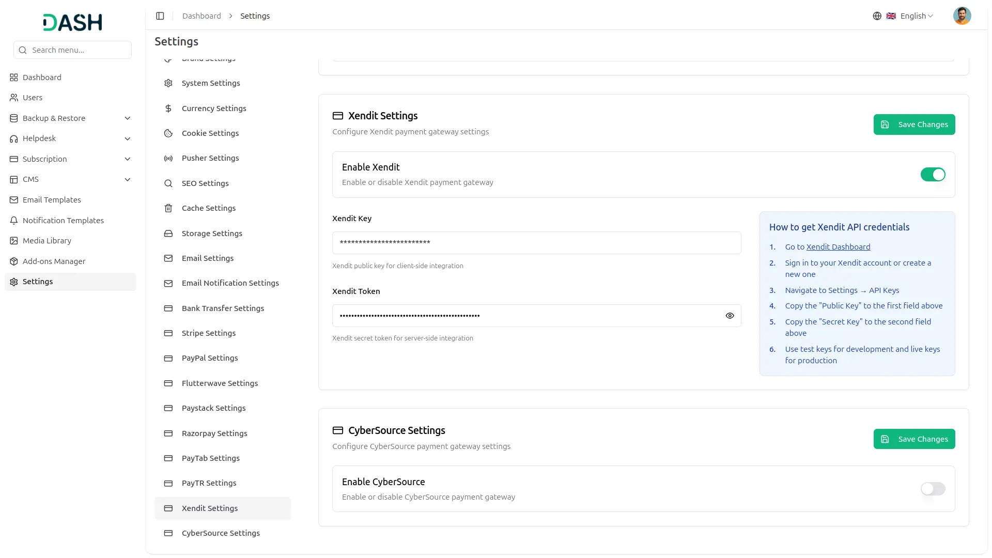
Task: Expand the Subscription submenu chevron
Action: [x=128, y=159]
